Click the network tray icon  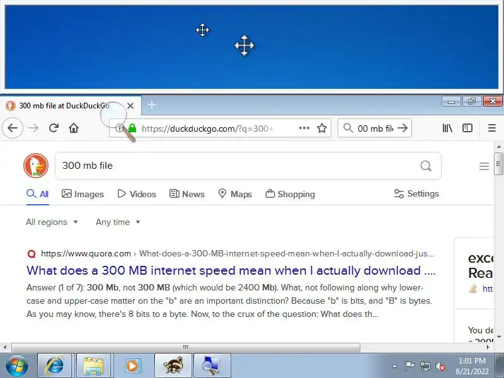[x=425, y=366]
